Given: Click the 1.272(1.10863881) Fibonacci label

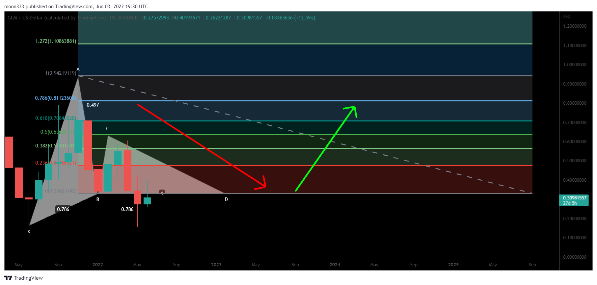Looking at the screenshot, I should click(x=56, y=41).
